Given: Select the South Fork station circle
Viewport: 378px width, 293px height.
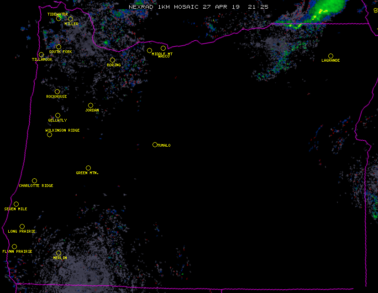Looking at the screenshot, I should coord(58,47).
